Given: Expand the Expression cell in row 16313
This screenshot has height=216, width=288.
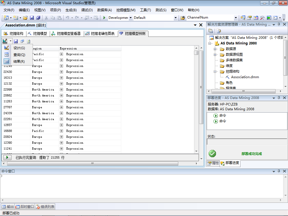Looking at the screenshot, I should tap(62, 78).
